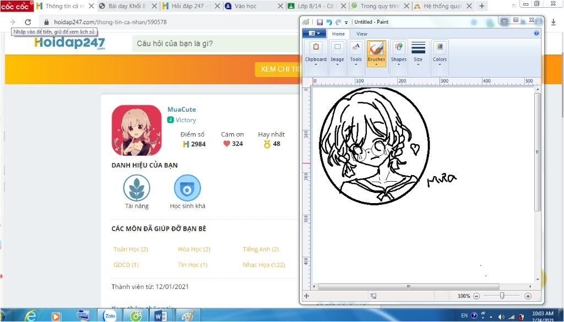Open the Brushes dropdown in Paint

[376, 62]
